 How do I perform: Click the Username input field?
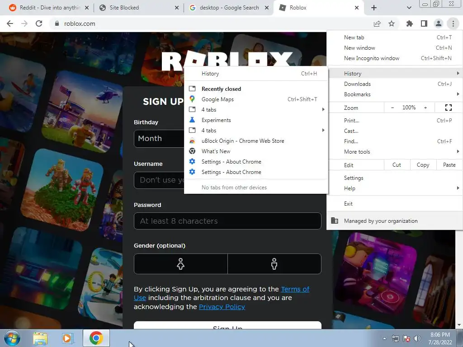click(160, 180)
